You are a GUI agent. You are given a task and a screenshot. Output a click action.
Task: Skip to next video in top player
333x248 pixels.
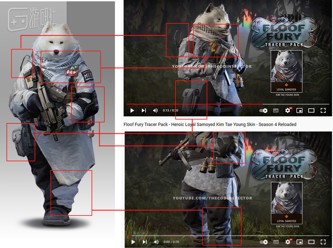click(143, 110)
